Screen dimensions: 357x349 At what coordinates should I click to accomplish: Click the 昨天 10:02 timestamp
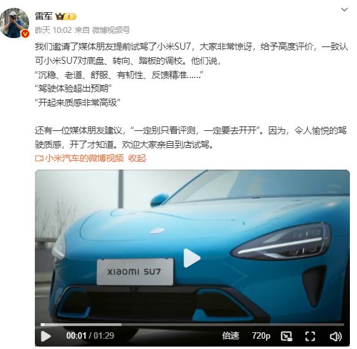coord(54,30)
